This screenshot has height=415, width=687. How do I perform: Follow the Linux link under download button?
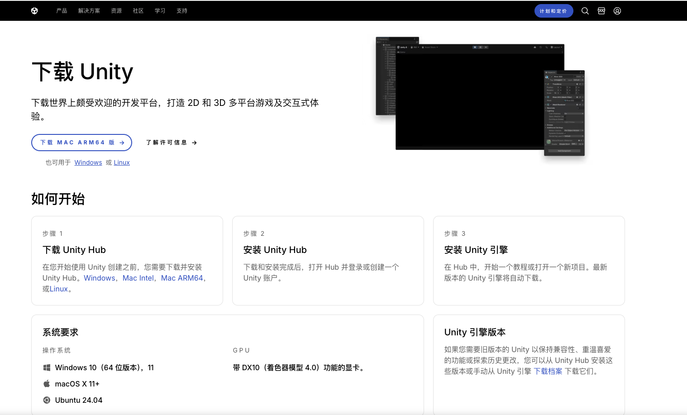[122, 162]
